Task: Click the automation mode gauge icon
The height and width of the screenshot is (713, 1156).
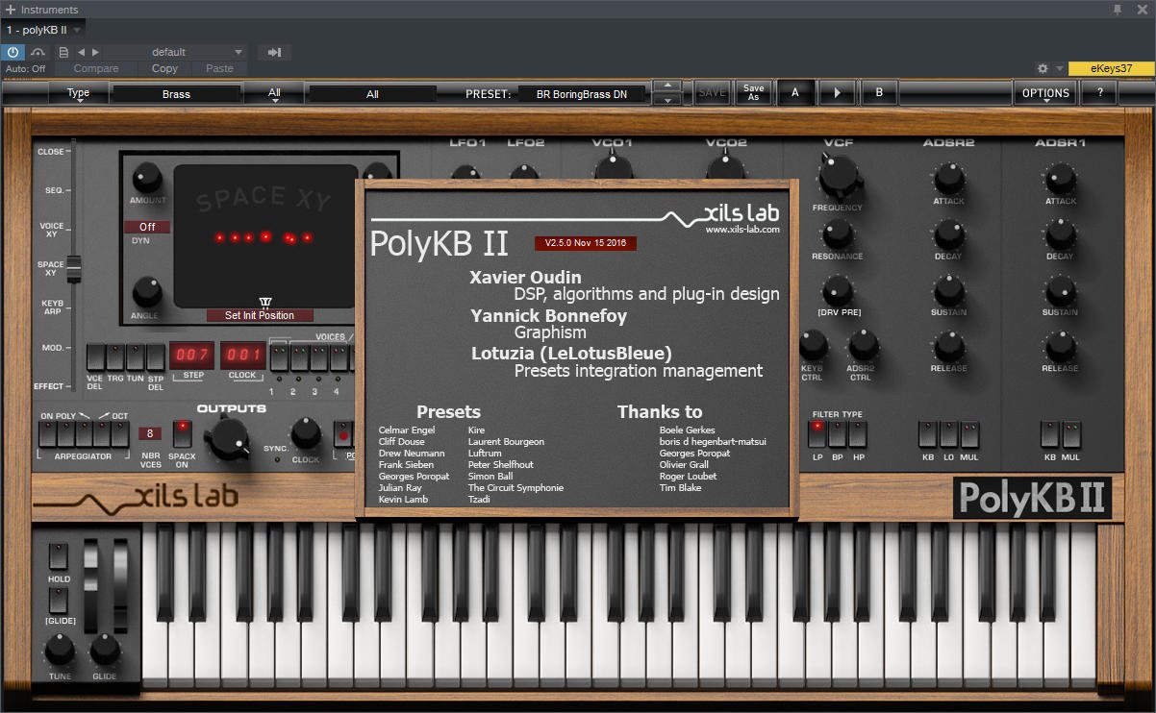Action: (38, 52)
